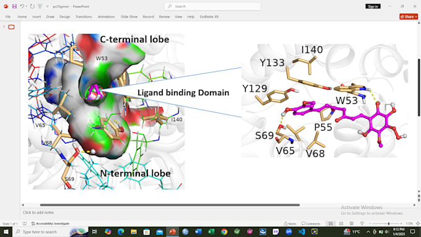The width and height of the screenshot is (421, 237).
Task: Select the N-terminal lobe text label
Action: (136, 173)
